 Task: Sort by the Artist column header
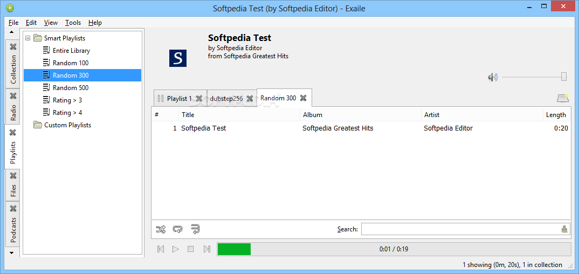[x=482, y=115]
